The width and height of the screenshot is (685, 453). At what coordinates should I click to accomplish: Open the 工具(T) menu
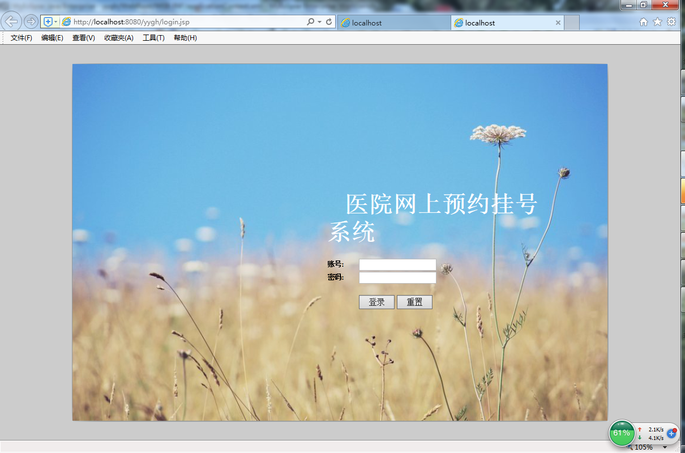pyautogui.click(x=153, y=38)
